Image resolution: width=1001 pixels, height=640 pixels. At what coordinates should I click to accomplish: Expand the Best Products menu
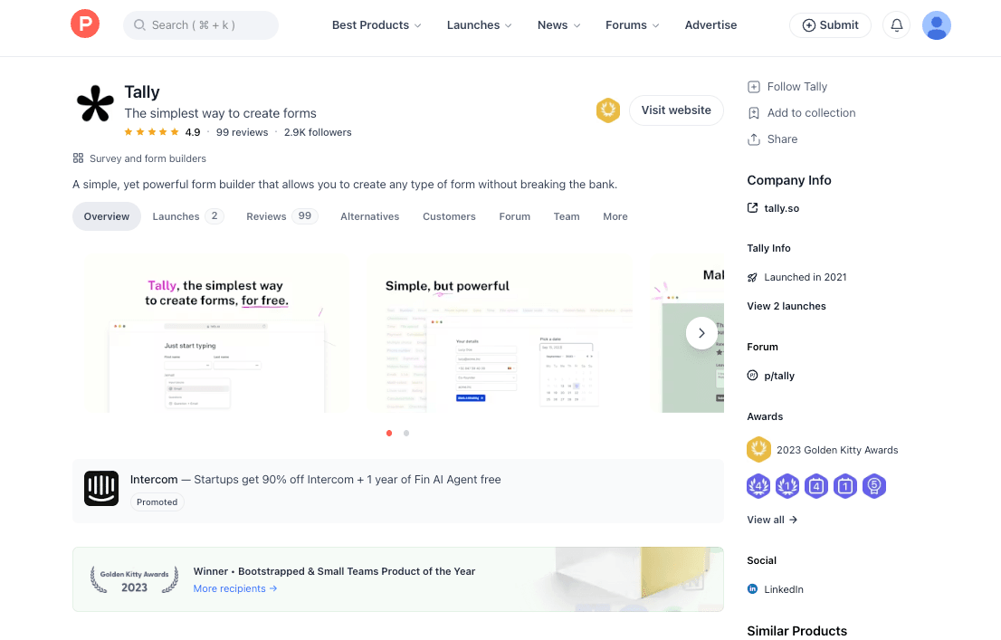[377, 25]
